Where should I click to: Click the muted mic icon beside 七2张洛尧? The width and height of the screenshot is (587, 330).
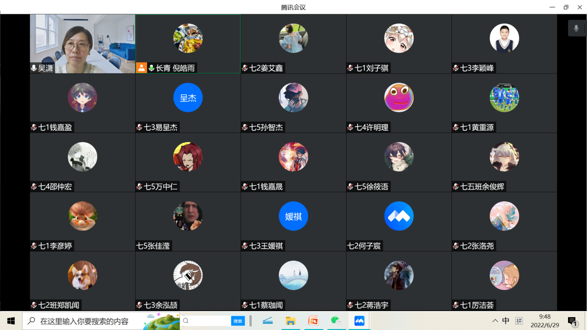point(456,245)
